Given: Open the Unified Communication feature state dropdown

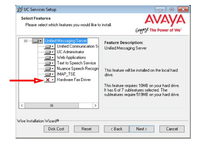Looking at the screenshot, I should pyautogui.click(x=49, y=47).
